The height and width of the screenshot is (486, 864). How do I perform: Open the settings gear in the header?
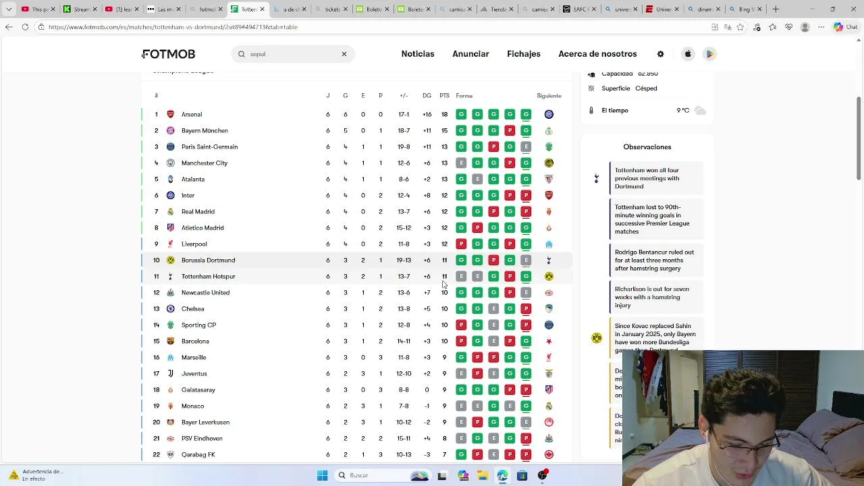coord(661,54)
